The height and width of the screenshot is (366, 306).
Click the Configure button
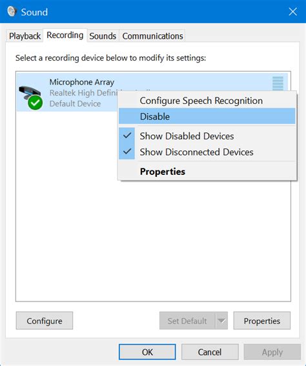[x=45, y=321]
